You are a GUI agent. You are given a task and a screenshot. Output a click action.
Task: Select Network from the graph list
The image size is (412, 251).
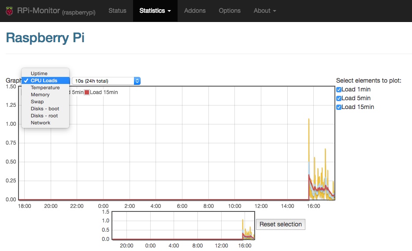[41, 123]
